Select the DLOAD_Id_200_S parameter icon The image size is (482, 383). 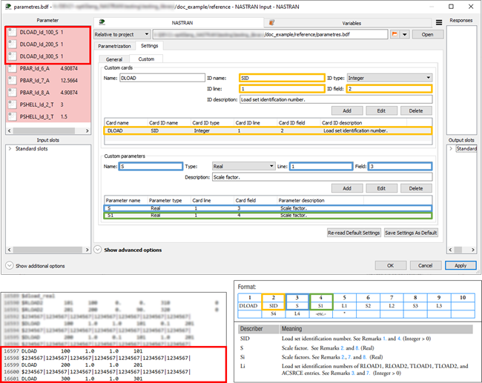12,44
